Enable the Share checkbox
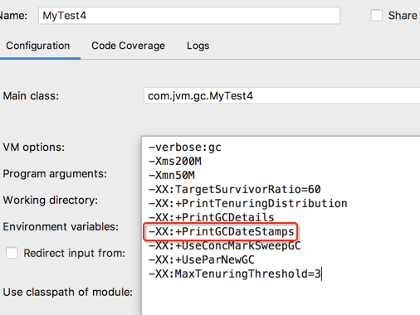 [377, 16]
